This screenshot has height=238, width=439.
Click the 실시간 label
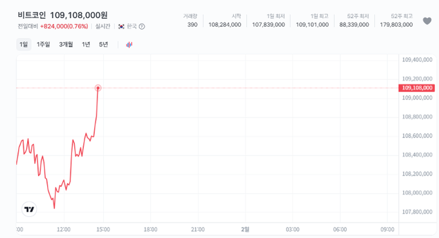[103, 26]
